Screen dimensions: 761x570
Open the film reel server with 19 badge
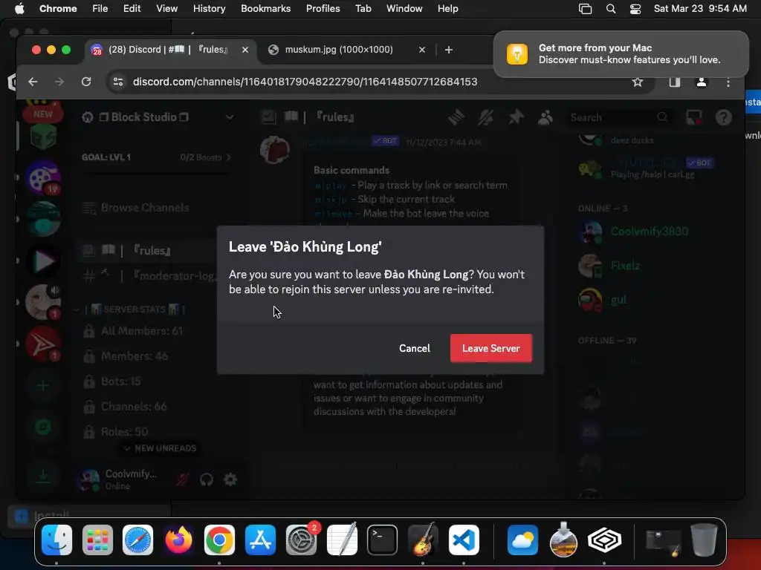tap(43, 178)
